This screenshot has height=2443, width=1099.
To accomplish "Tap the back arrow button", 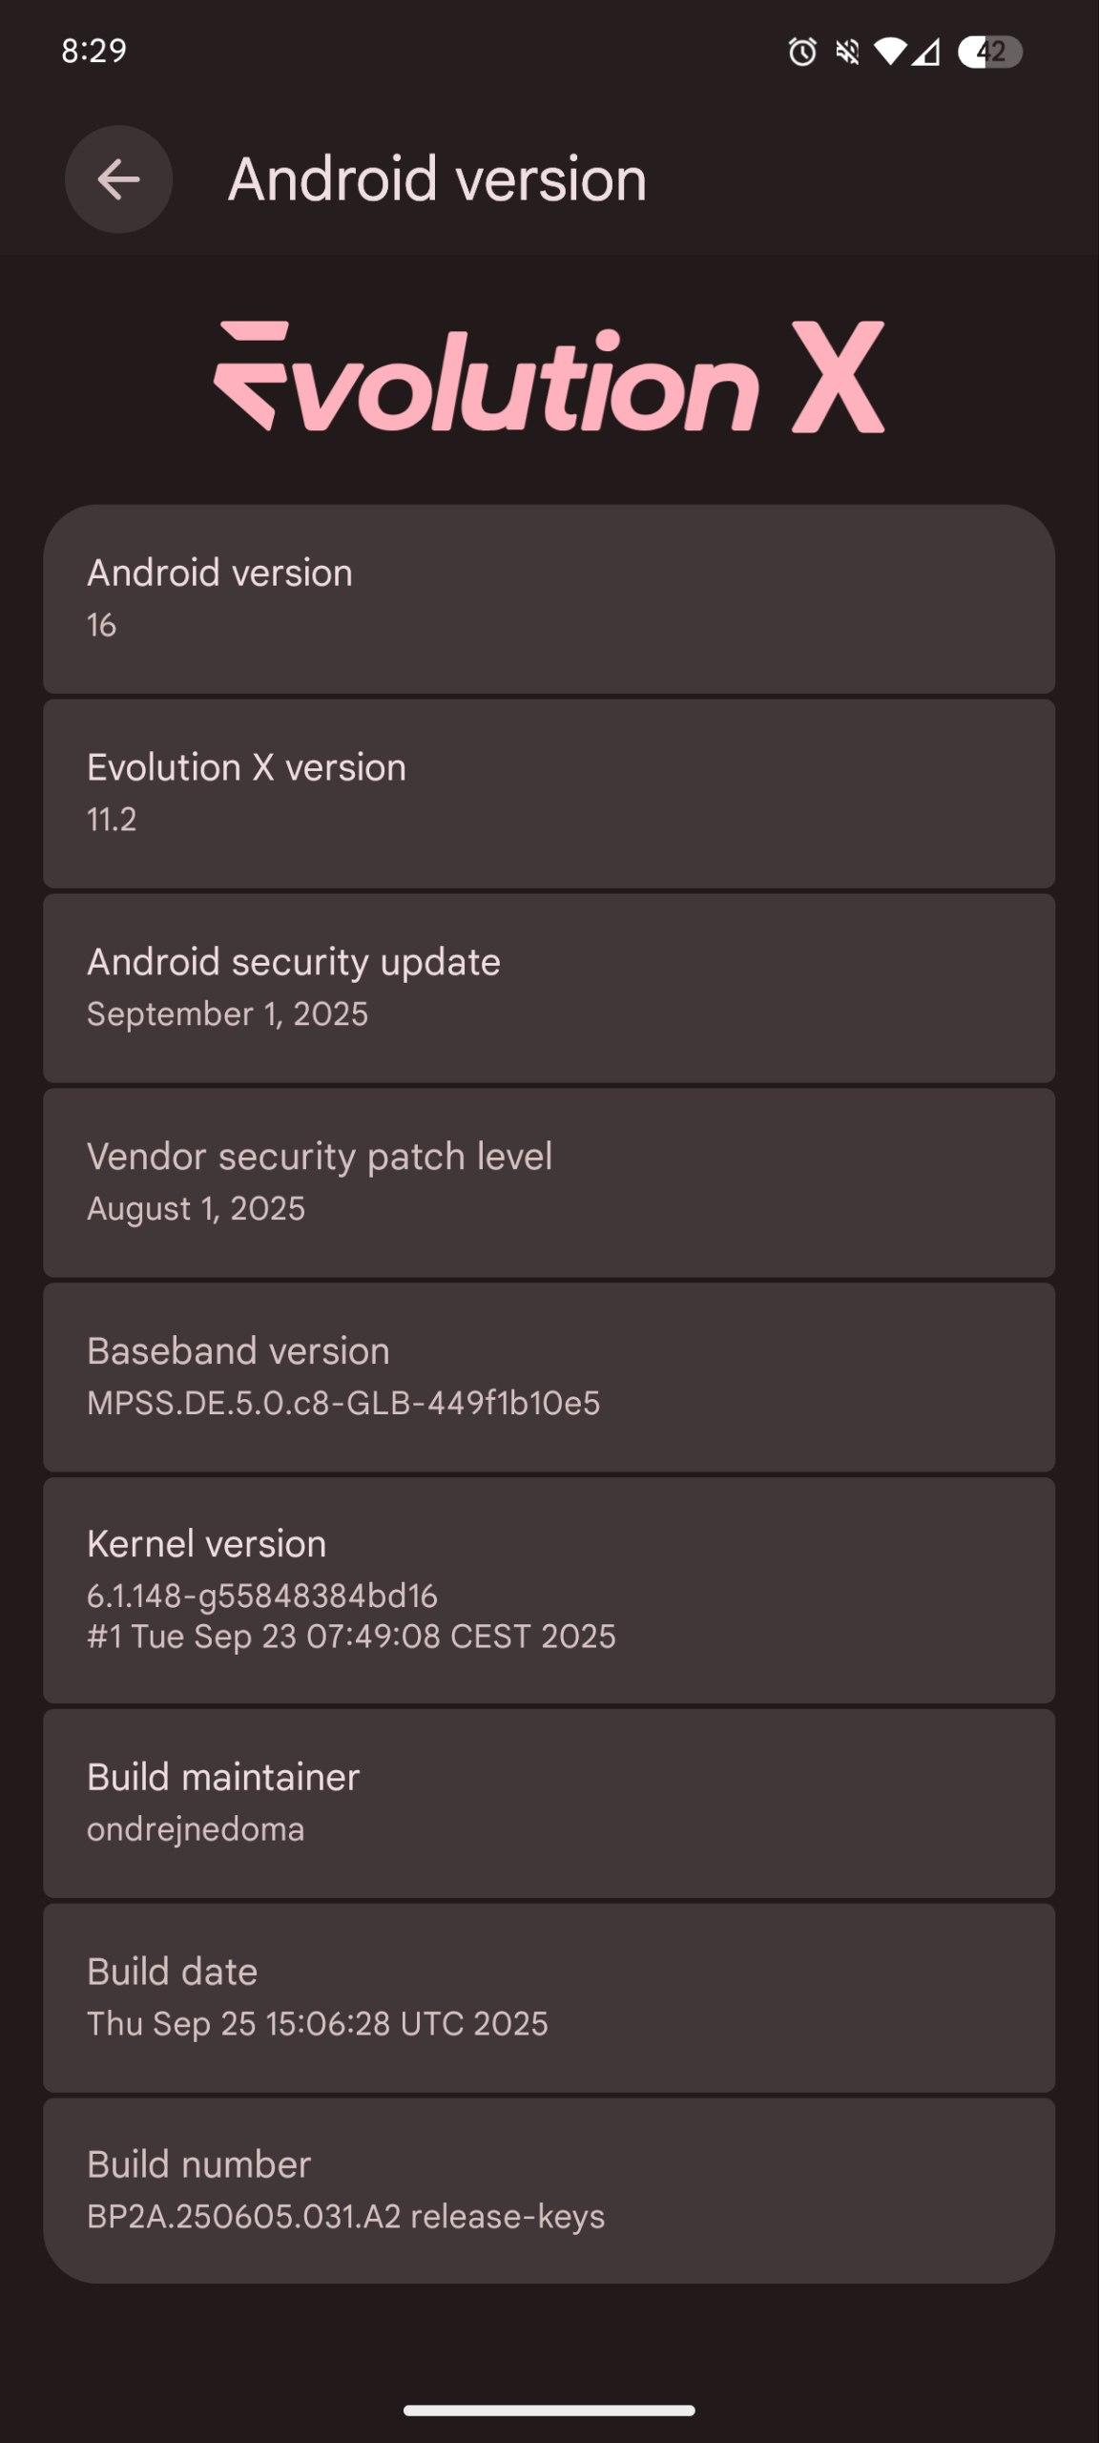I will click(118, 179).
